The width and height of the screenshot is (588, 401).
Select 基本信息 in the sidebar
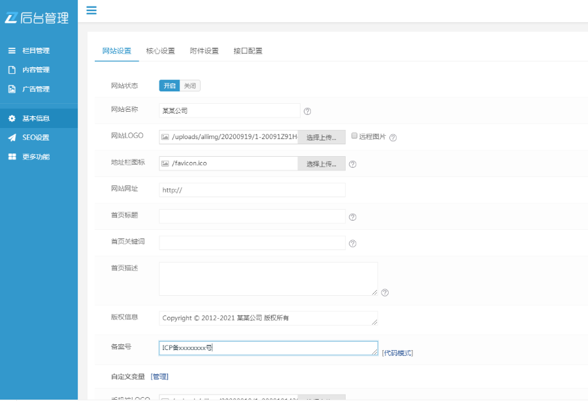[x=39, y=118]
